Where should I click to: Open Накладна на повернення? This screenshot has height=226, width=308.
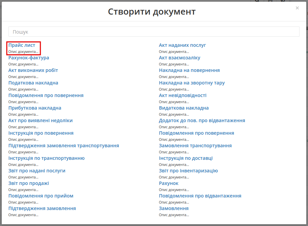coord(189,70)
